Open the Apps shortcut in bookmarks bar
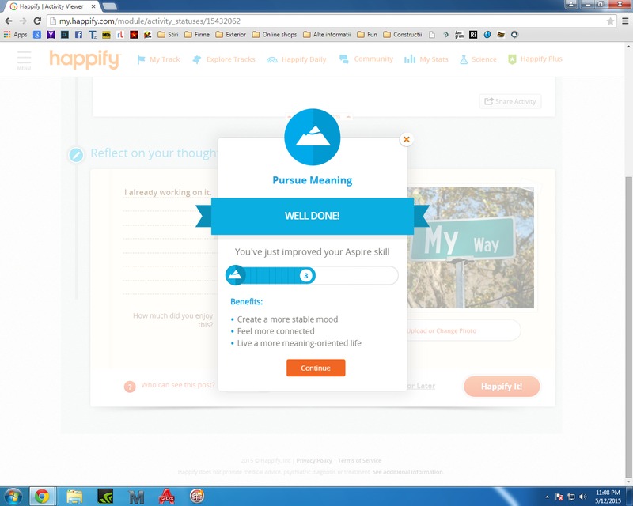Image resolution: width=633 pixels, height=506 pixels. click(x=15, y=35)
